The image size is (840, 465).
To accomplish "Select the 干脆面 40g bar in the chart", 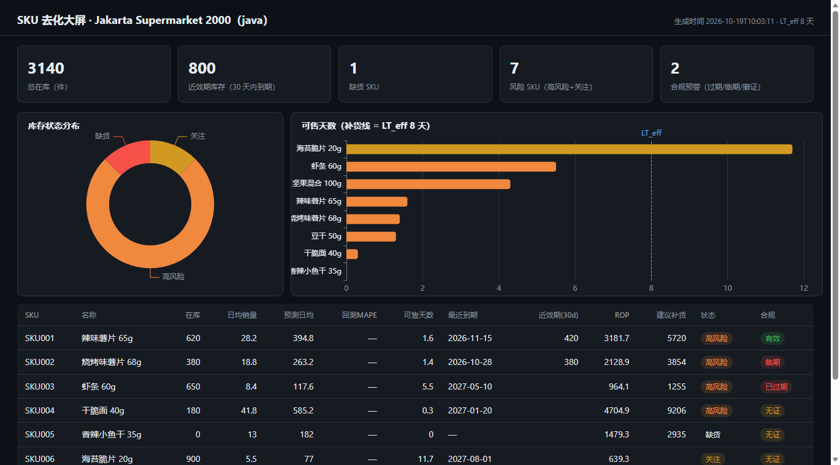I will pyautogui.click(x=352, y=254).
